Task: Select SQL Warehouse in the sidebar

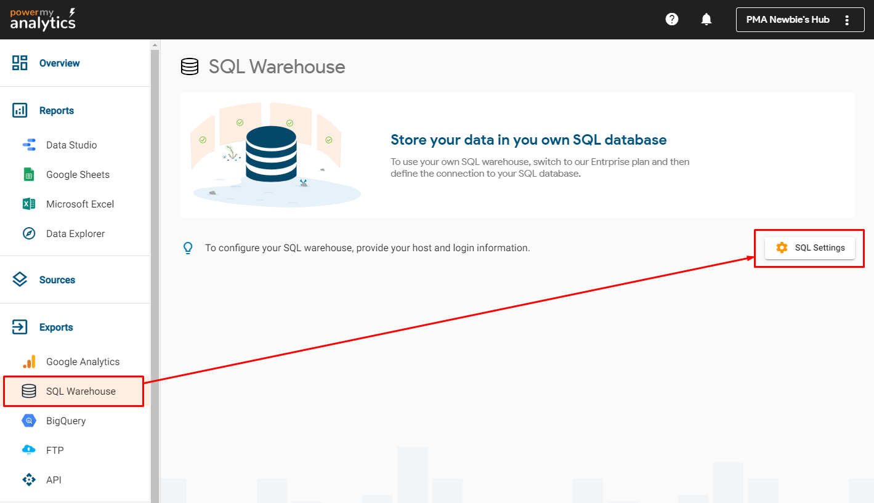Action: coord(80,392)
